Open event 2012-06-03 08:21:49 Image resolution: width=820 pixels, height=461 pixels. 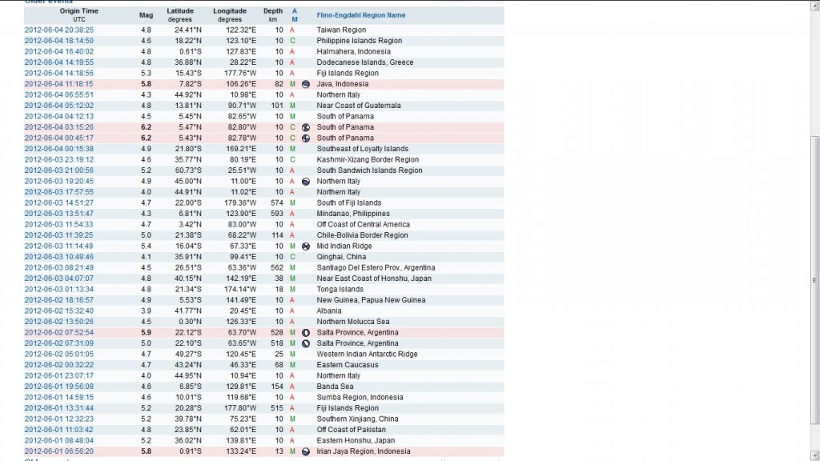(x=59, y=267)
